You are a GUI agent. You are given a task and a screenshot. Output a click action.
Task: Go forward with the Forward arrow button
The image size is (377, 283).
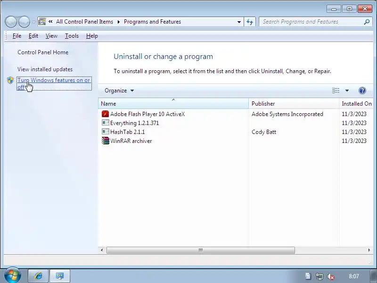pyautogui.click(x=25, y=22)
